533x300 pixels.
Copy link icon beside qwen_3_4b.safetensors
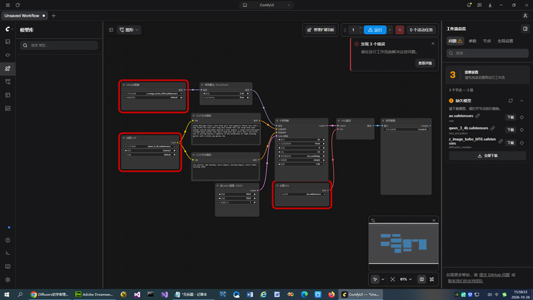pos(492,128)
